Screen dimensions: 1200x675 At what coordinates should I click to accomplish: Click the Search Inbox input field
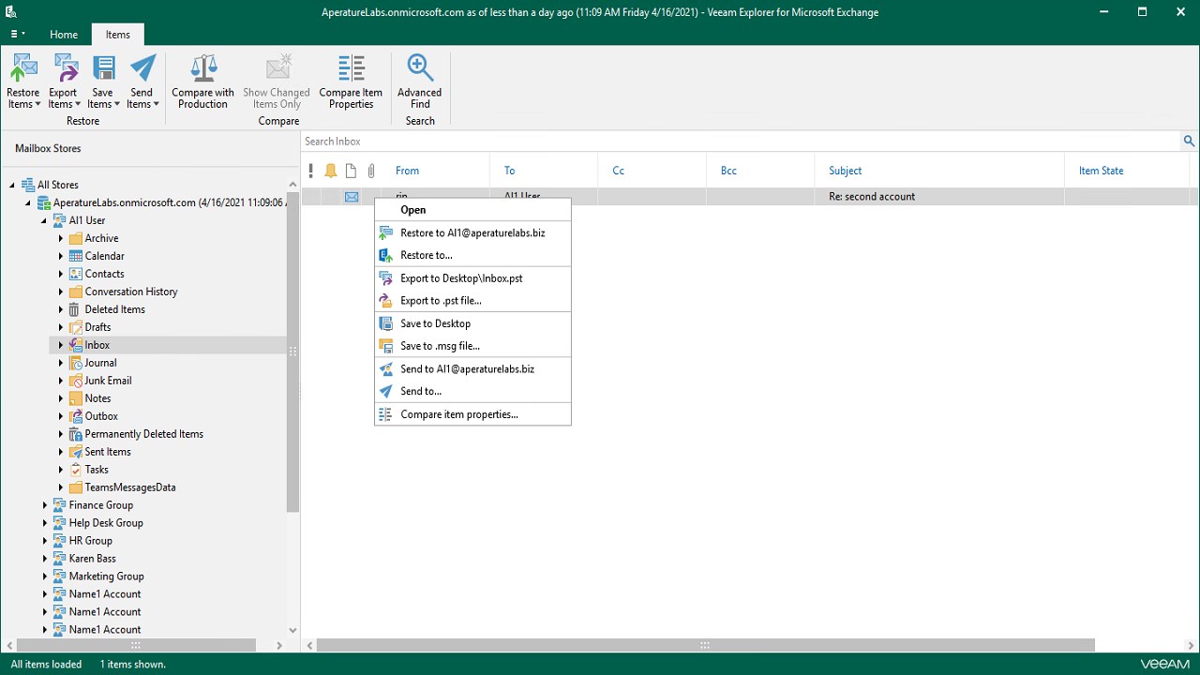[x=741, y=142]
